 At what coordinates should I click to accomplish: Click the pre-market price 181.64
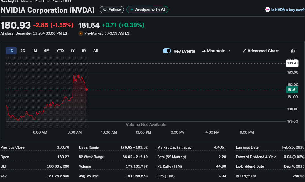tap(89, 25)
